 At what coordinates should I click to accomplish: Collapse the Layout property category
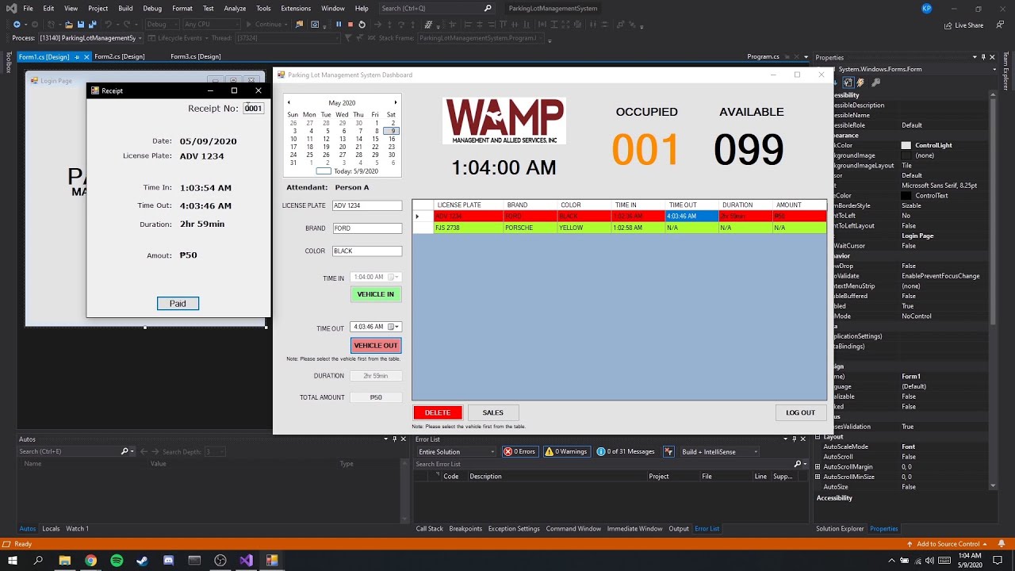(x=818, y=437)
